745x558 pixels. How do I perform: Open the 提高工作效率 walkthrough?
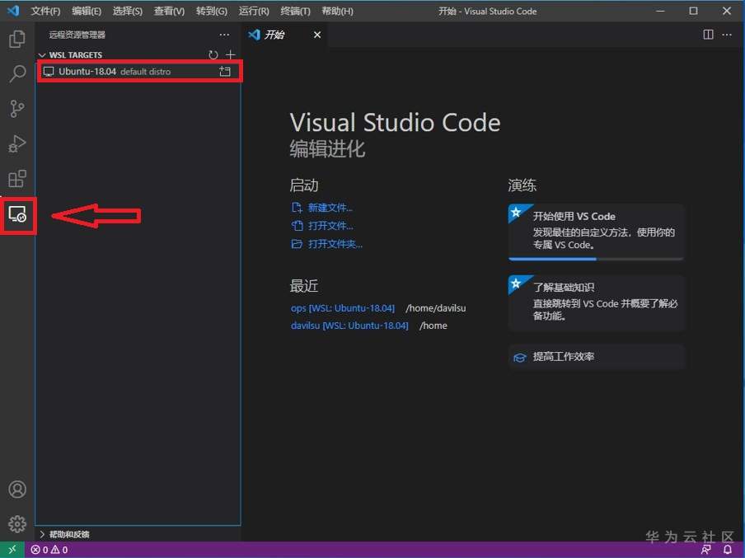pos(596,357)
